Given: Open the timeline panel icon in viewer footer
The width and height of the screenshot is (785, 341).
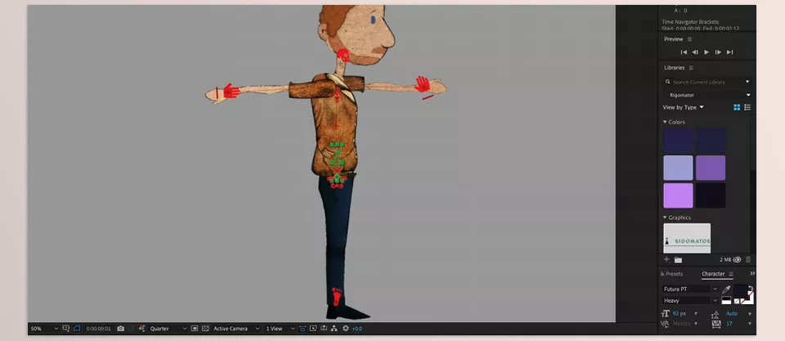Looking at the screenshot, I should (x=324, y=329).
